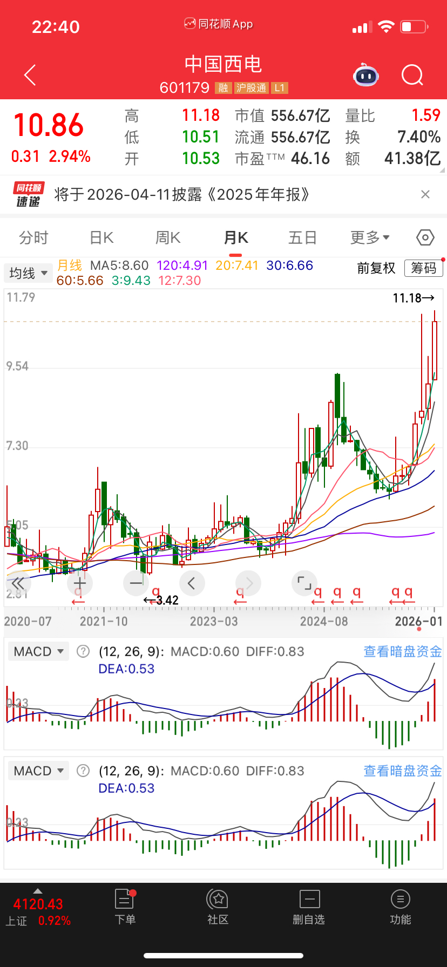The height and width of the screenshot is (967, 447).
Task: Switch to the 周K tab
Action: [168, 237]
